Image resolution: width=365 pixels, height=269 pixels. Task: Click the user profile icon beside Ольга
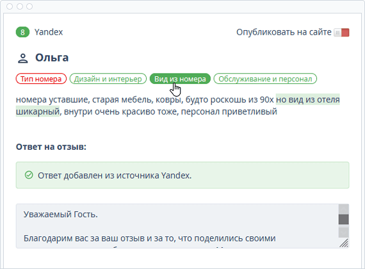tap(23, 58)
